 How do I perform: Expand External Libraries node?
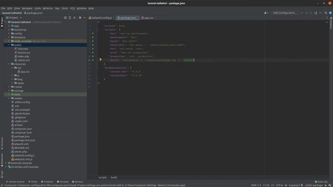pyautogui.click(x=6, y=163)
